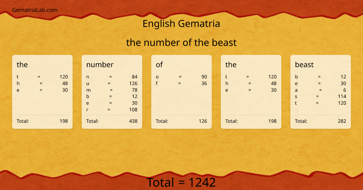Click 'Total:' label in the number card
The image size is (363, 190).
point(92,121)
